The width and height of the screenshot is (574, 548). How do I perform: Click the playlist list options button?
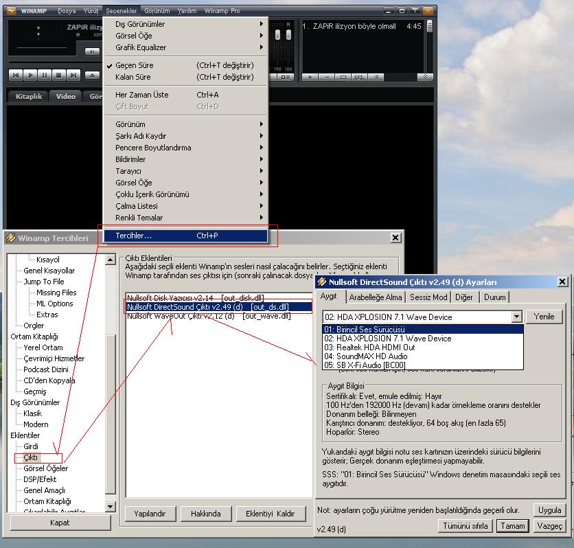(376, 77)
